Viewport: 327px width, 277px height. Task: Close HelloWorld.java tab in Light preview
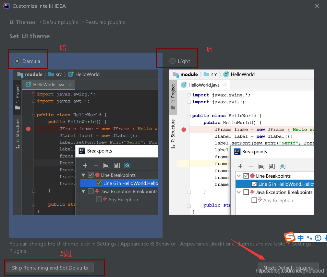225,85
